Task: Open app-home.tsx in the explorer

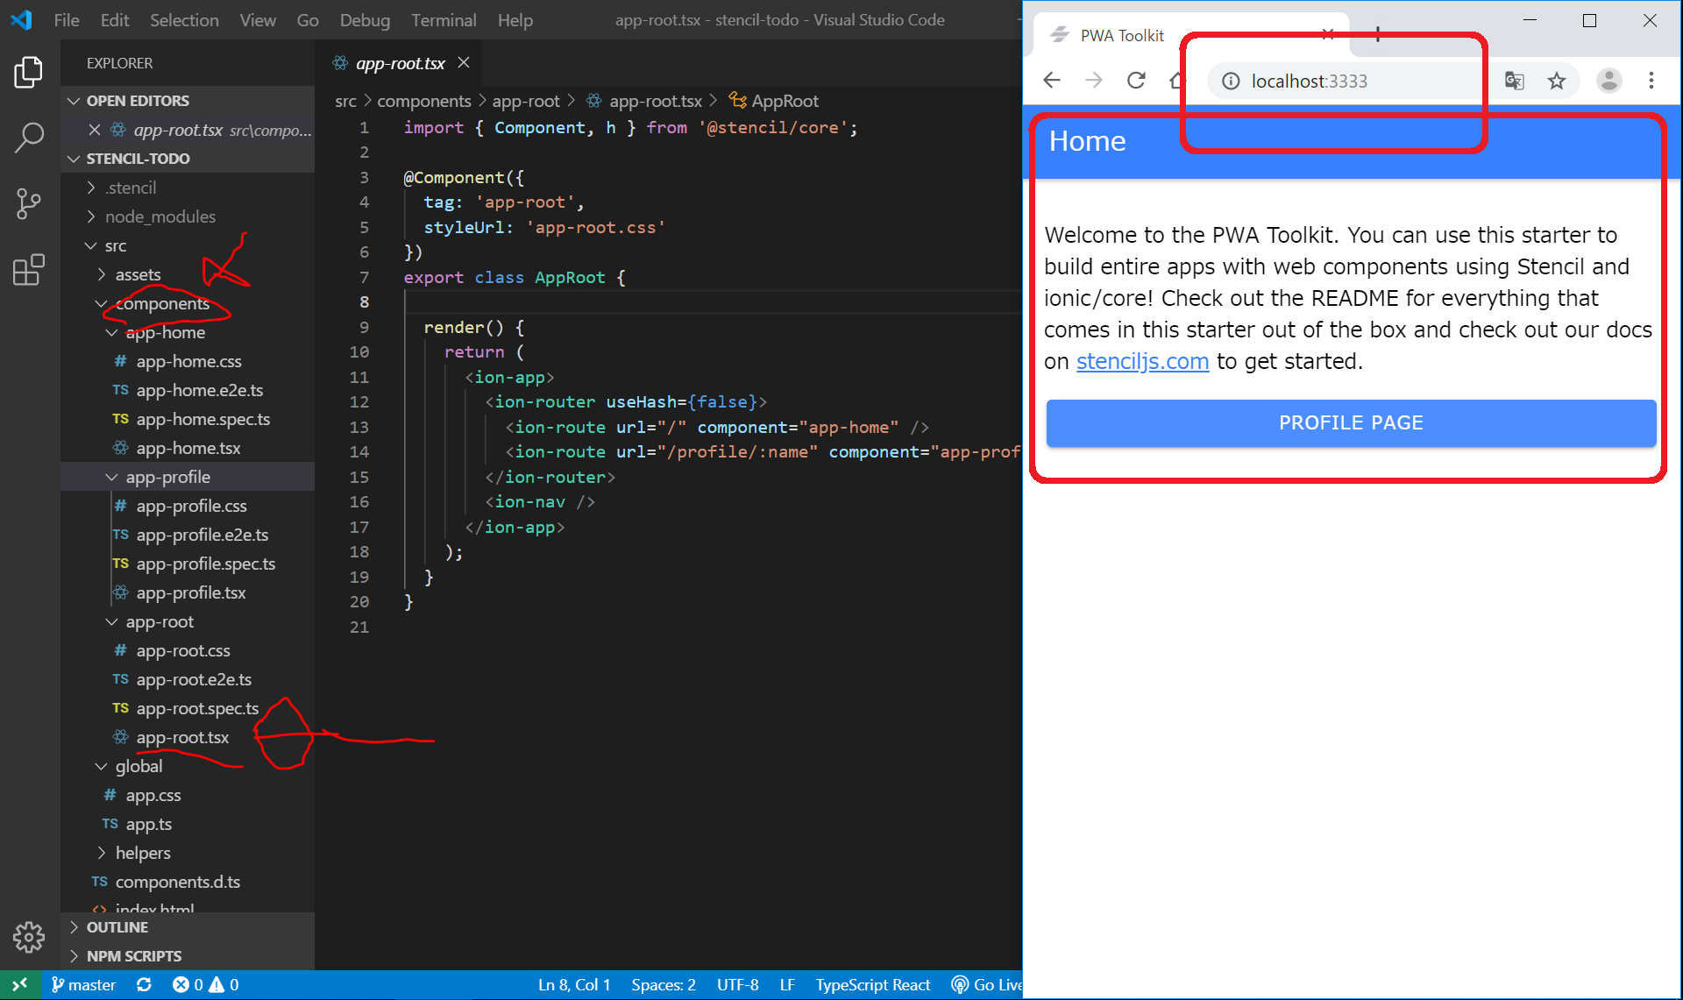Action: [x=188, y=448]
